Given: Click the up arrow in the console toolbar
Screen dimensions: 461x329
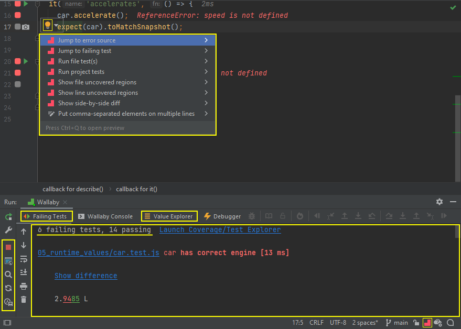Looking at the screenshot, I should [x=24, y=232].
